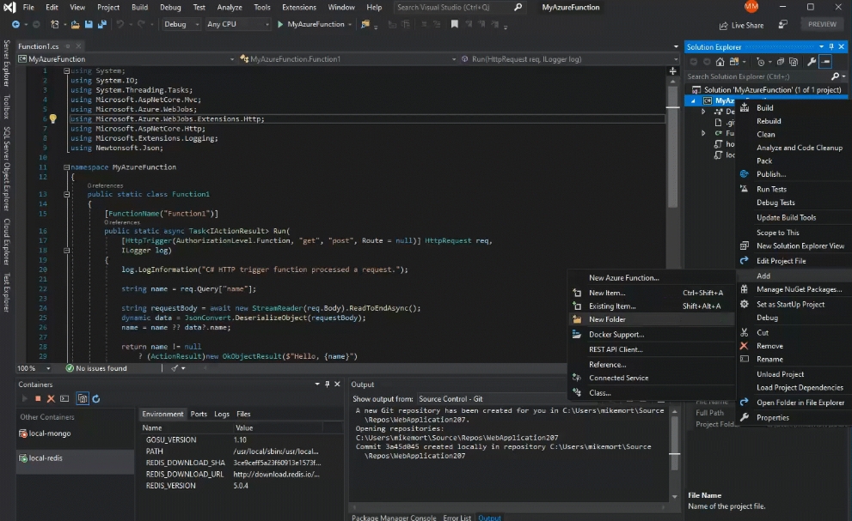Select the local-mongo container
The image size is (852, 521).
tap(49, 433)
